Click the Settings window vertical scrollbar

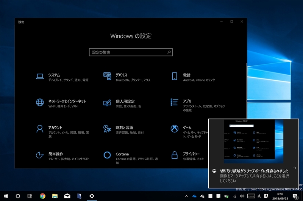pyautogui.click(x=246, y=91)
